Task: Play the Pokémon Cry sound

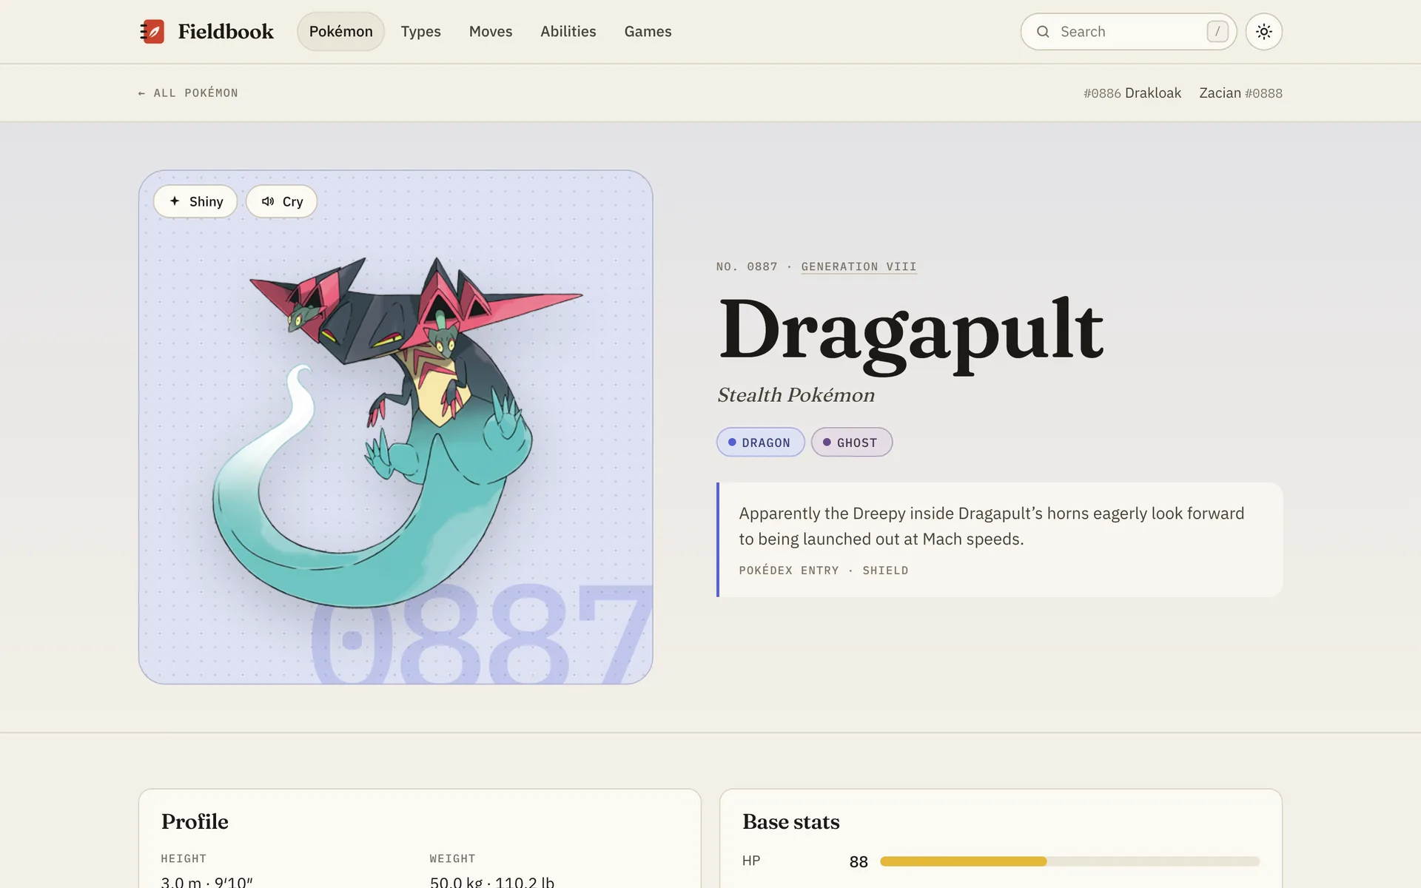Action: 281,201
